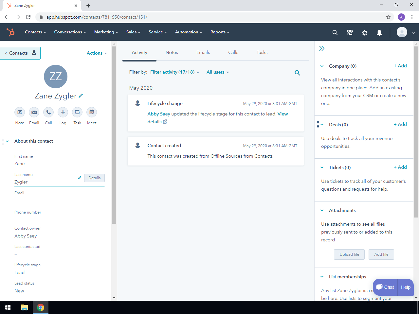Collapse the Company (0) section
Screen dimensions: 419x314
(x=322, y=66)
